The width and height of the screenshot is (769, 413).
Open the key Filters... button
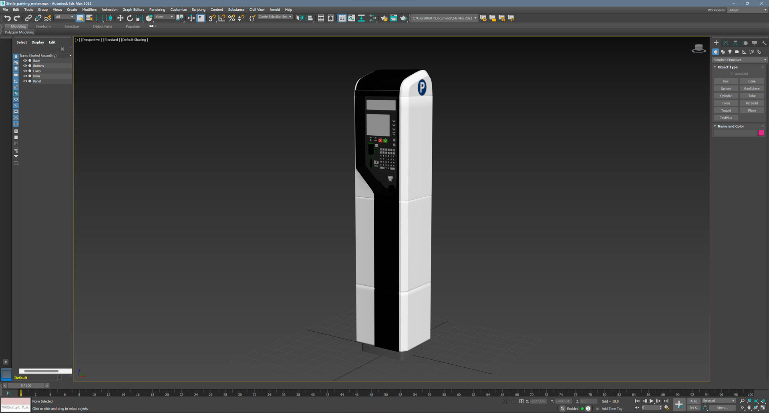(x=722, y=408)
